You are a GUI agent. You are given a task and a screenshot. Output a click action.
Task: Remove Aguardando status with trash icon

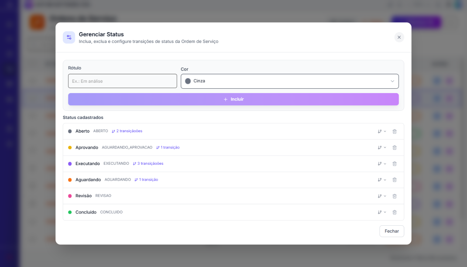click(x=394, y=180)
